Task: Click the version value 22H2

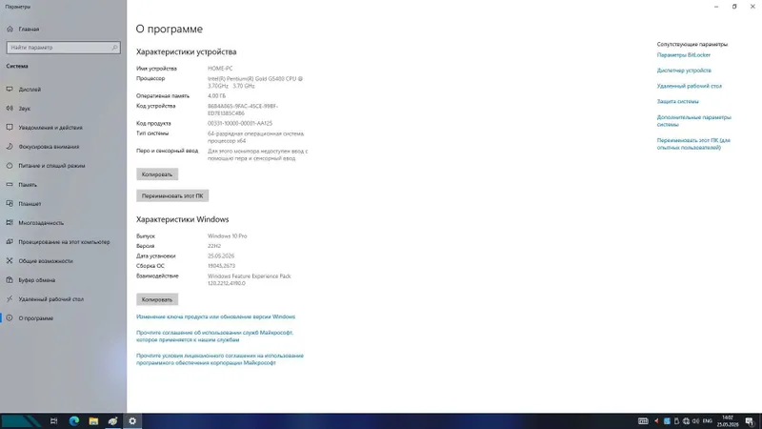Action: [x=214, y=246]
